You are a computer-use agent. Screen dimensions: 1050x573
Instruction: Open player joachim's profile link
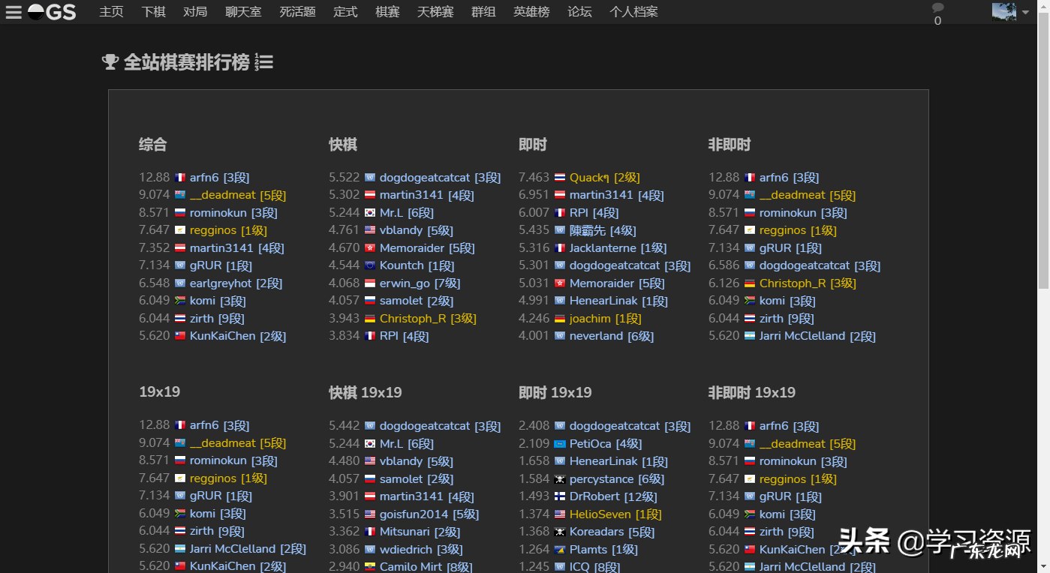click(606, 319)
